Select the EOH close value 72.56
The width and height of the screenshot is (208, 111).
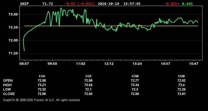pos(42,94)
